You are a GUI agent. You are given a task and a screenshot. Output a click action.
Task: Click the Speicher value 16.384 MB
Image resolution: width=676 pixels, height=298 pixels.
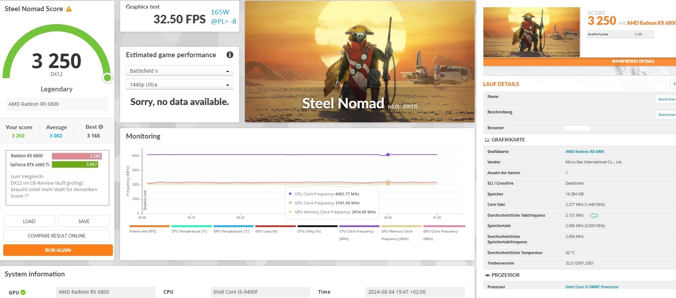click(575, 194)
